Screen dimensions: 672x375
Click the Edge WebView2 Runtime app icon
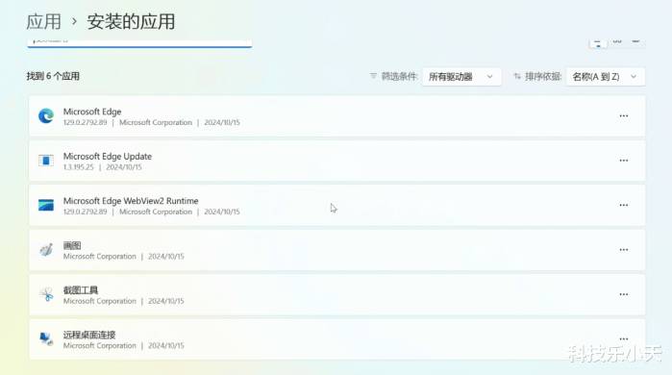point(46,205)
